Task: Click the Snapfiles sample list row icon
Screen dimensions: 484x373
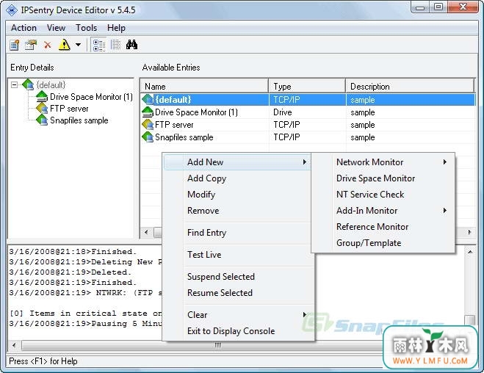Action: pyautogui.click(x=148, y=137)
